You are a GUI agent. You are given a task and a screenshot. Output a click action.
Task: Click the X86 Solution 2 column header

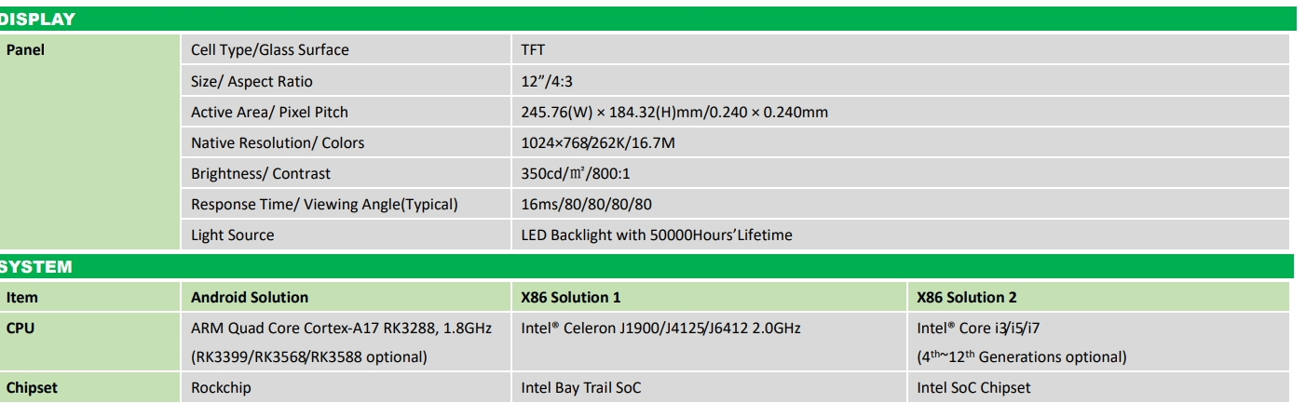pyautogui.click(x=967, y=298)
